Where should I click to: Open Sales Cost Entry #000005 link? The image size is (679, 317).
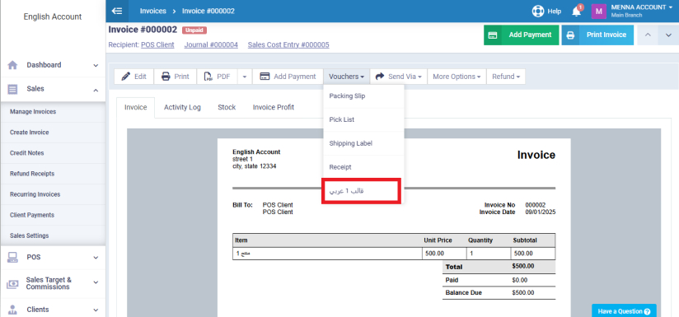[288, 44]
